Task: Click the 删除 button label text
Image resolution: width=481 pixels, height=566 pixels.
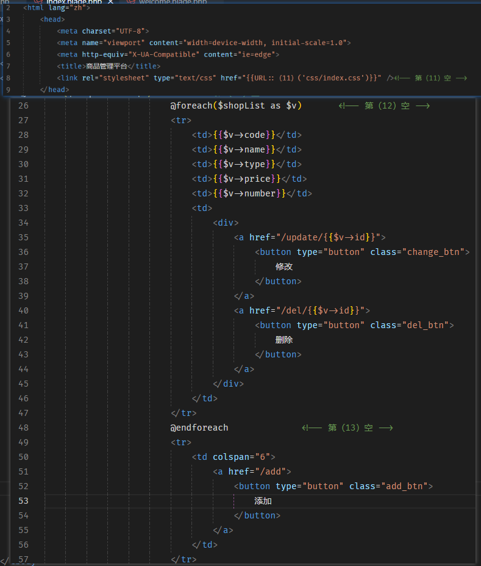Action: (x=284, y=340)
